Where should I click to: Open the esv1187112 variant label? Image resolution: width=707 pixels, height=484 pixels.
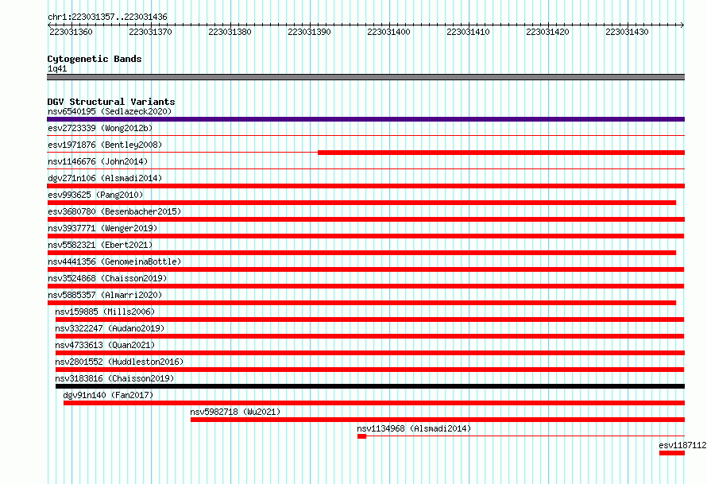pos(682,445)
